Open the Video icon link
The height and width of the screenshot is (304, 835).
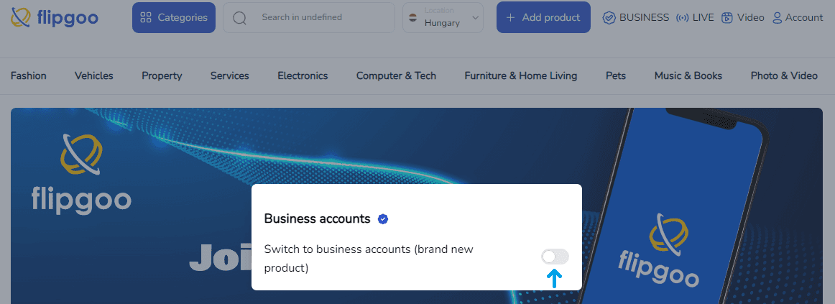tap(727, 17)
